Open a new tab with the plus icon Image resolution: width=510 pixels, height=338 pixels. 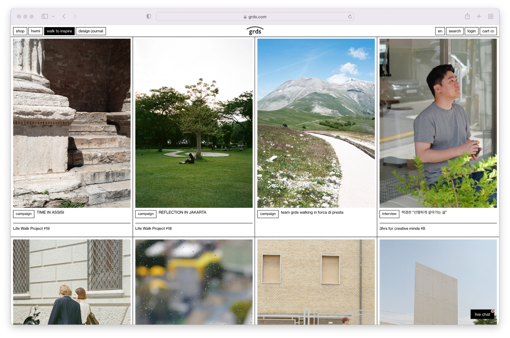tap(479, 16)
